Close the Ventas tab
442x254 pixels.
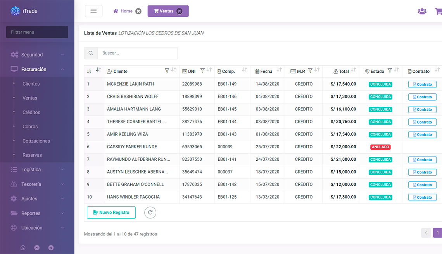[x=179, y=11]
